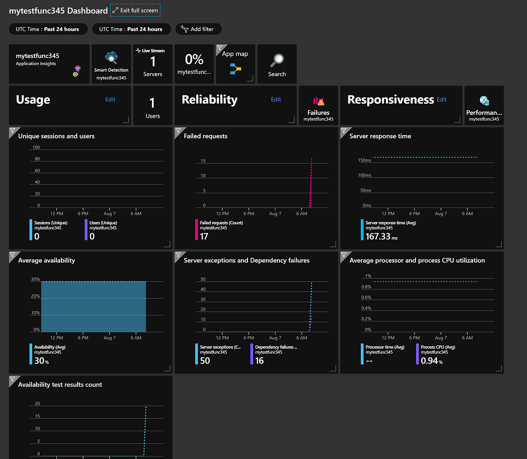Click Processor time (Avg) legend swatch
This screenshot has height=459, width=527.
[x=362, y=354]
